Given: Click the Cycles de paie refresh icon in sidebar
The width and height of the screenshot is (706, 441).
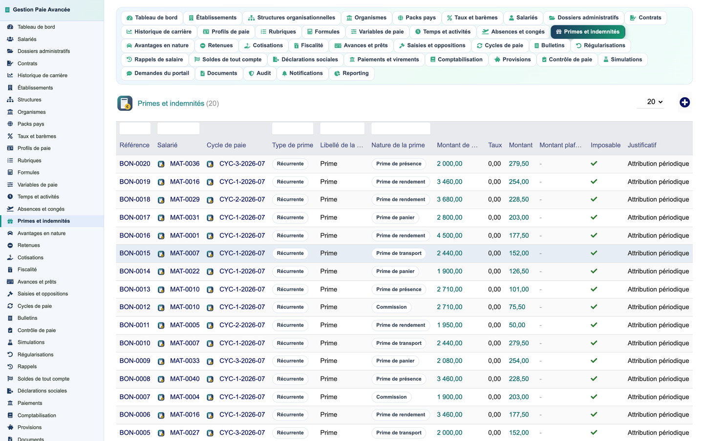Looking at the screenshot, I should (x=10, y=306).
